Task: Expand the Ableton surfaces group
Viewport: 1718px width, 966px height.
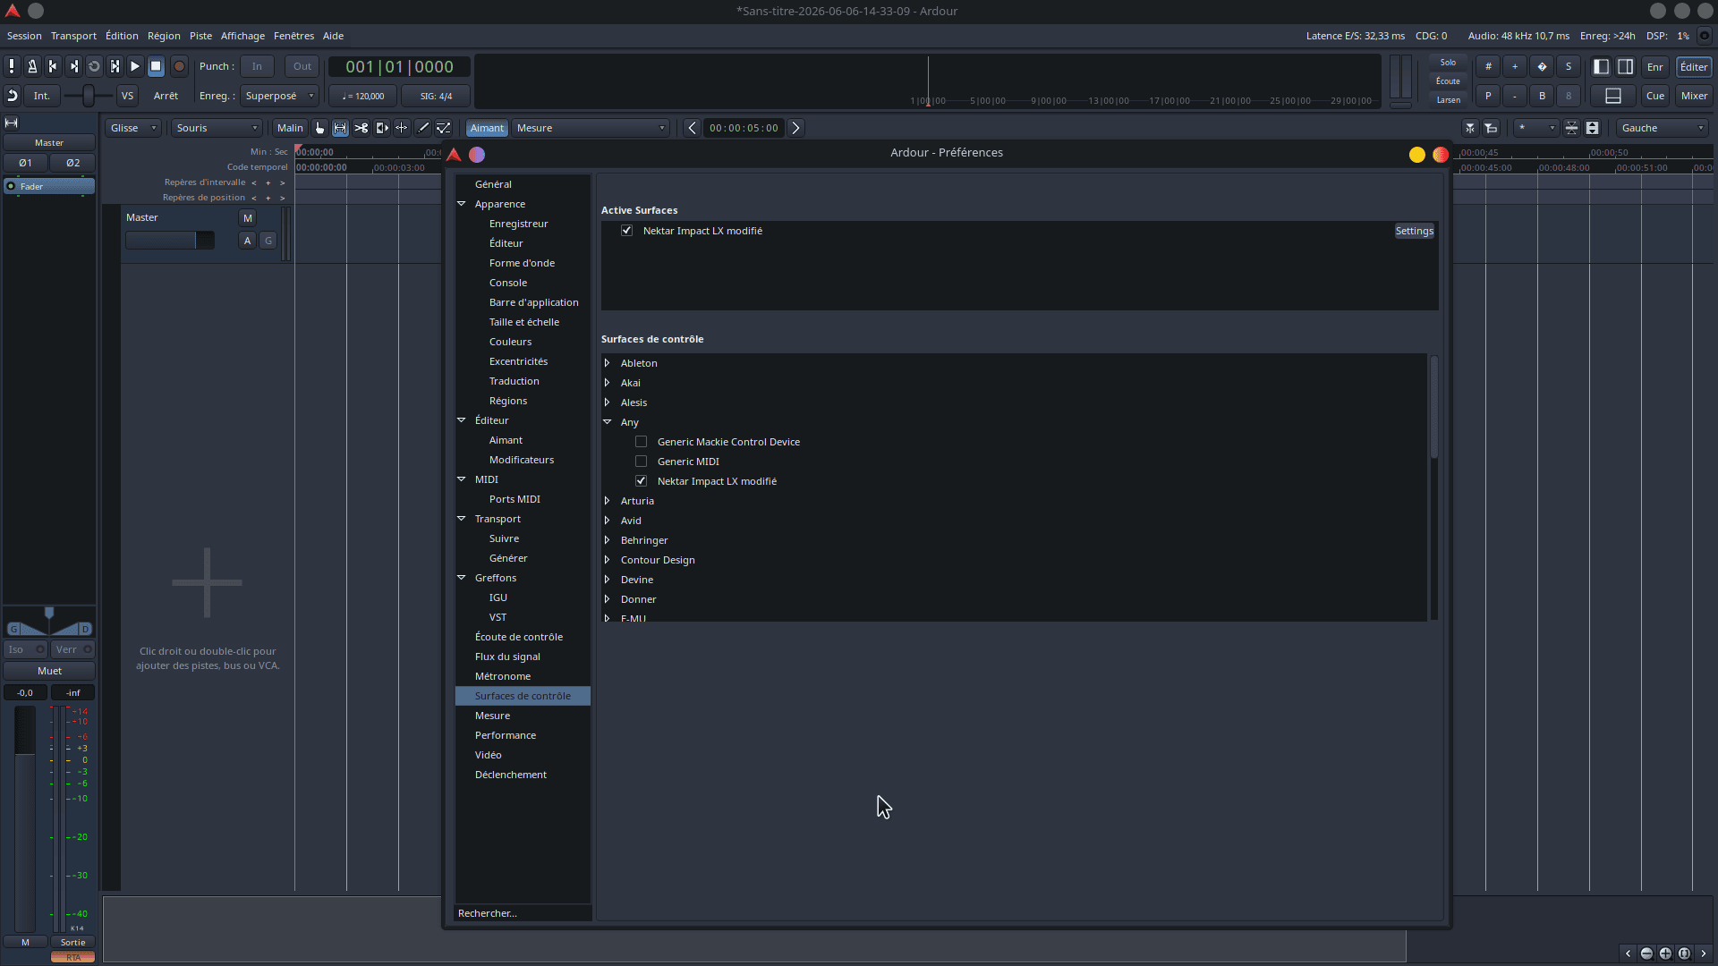Action: [x=608, y=363]
